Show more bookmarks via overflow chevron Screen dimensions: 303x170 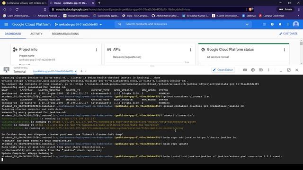299,16
